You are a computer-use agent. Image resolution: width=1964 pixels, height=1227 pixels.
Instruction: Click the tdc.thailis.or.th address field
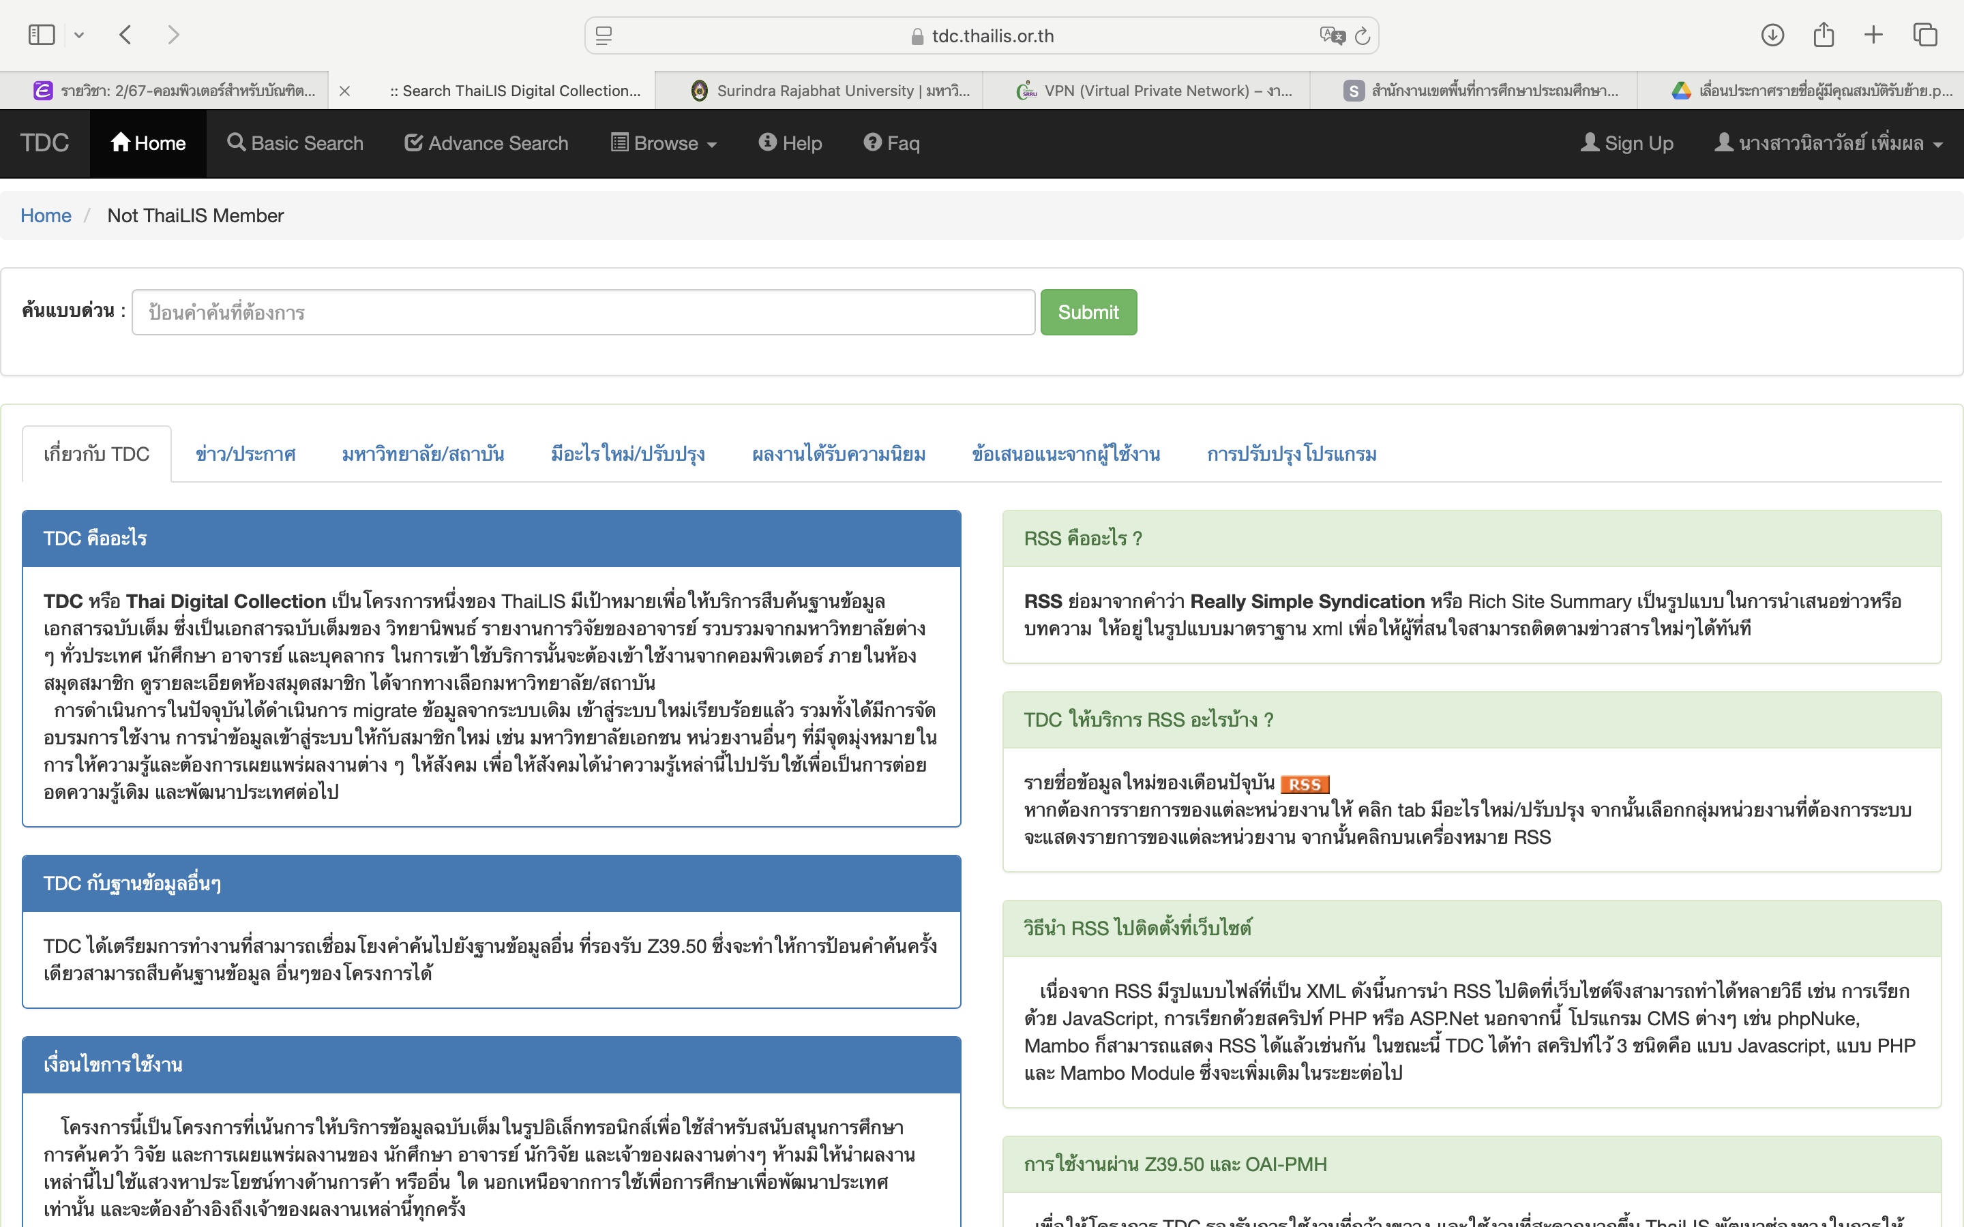coord(982,35)
